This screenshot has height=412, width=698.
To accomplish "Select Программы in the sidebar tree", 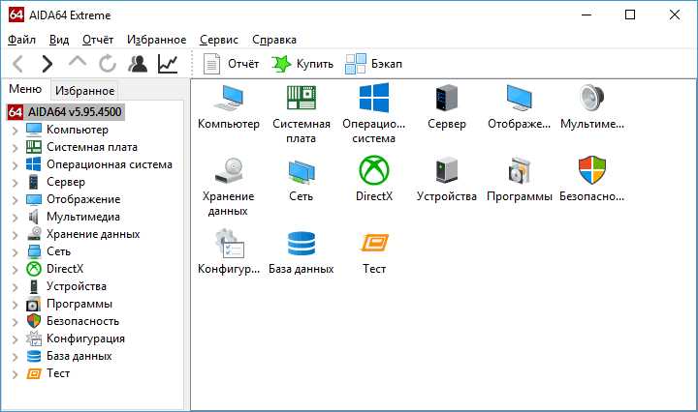I will [79, 304].
